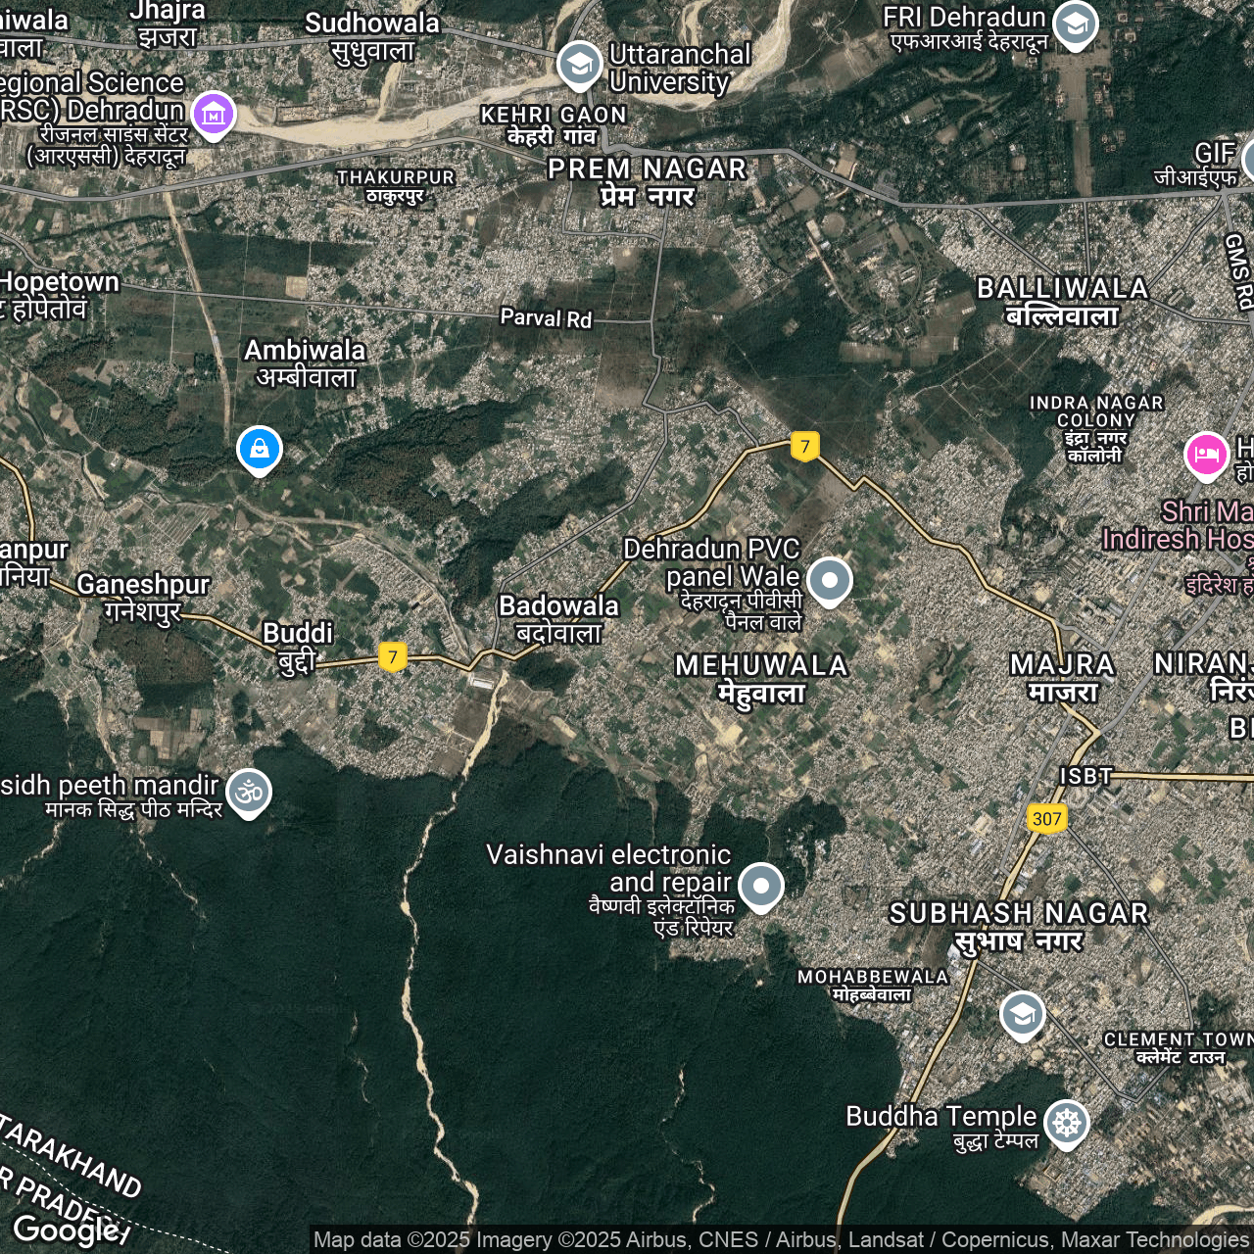Click the Om icon for sidh peeth mandir
The height and width of the screenshot is (1254, 1254).
point(249,792)
